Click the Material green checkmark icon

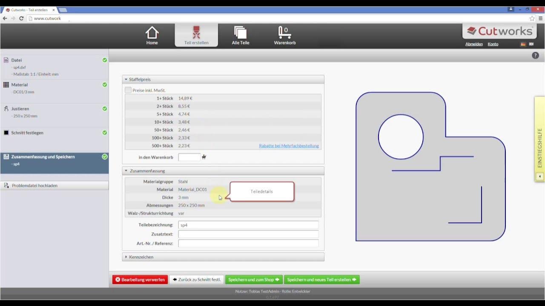pyautogui.click(x=105, y=85)
